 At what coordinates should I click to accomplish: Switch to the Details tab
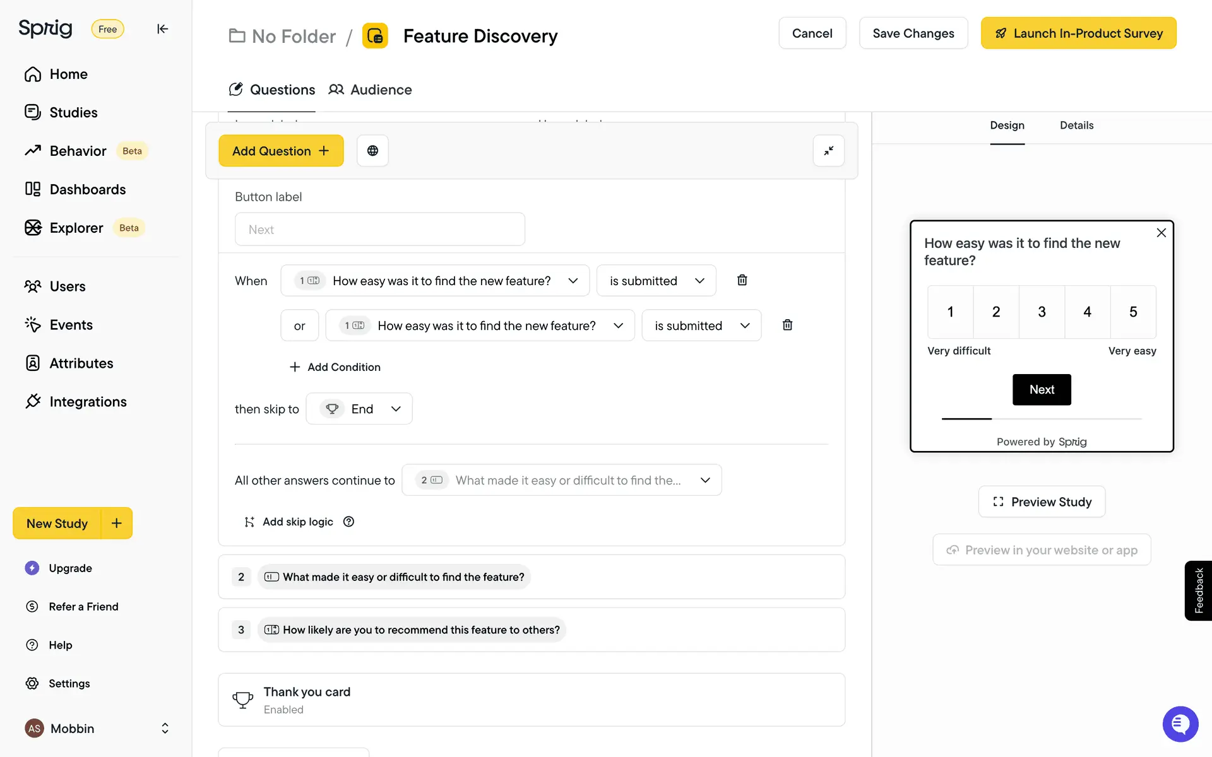tap(1076, 126)
